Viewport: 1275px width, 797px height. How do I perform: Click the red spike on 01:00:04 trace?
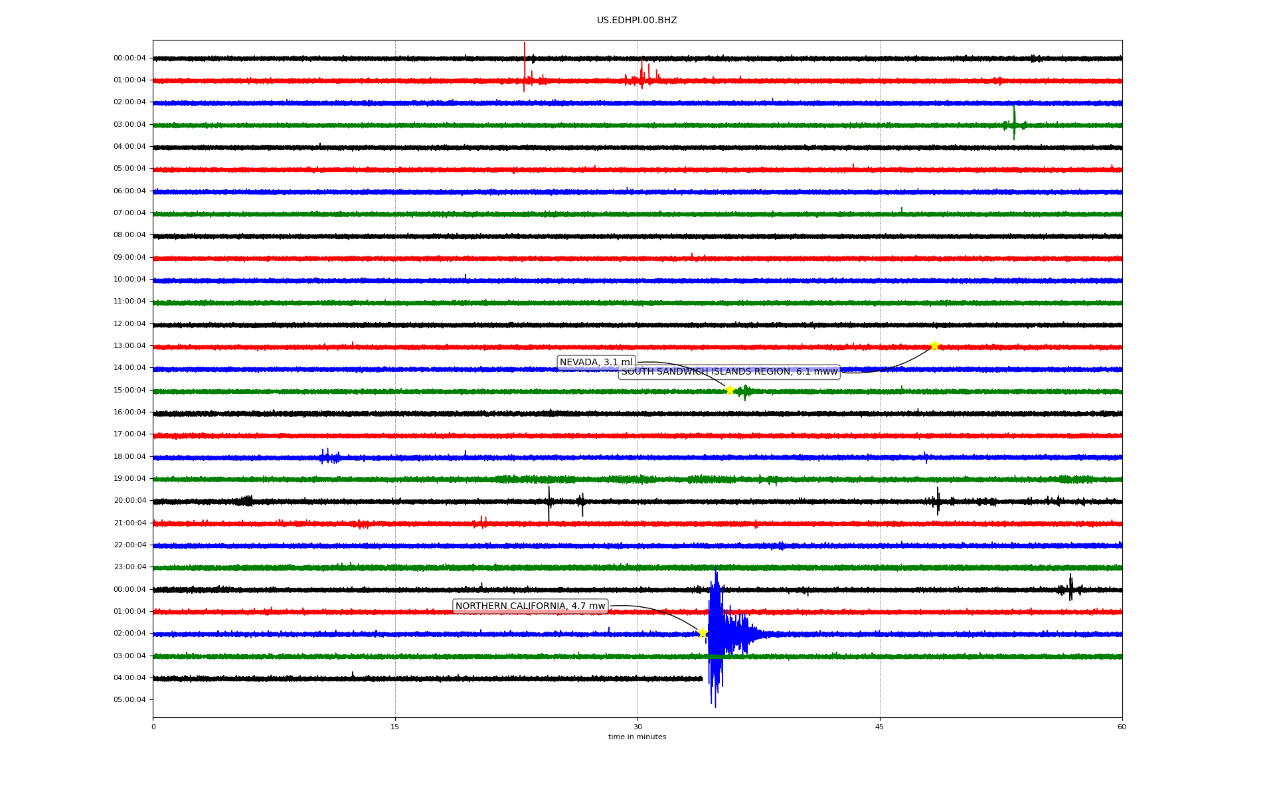click(524, 66)
